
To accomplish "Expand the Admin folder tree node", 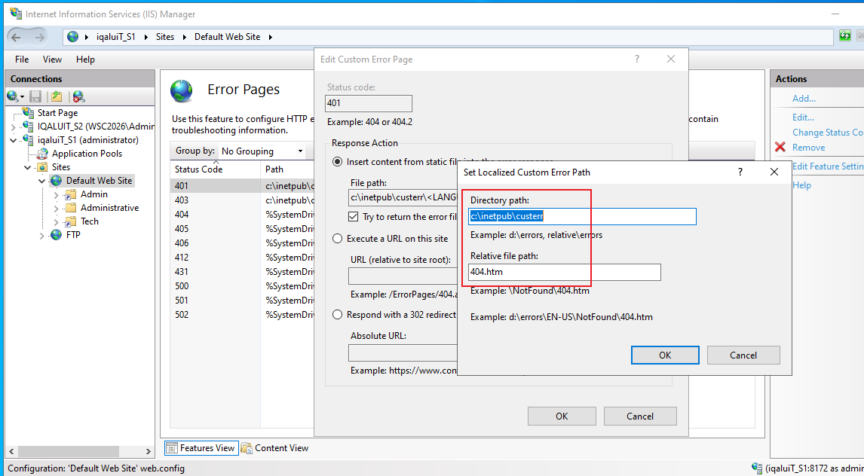I will click(57, 194).
